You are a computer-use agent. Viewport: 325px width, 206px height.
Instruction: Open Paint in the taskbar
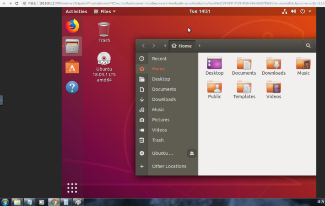coord(78,202)
